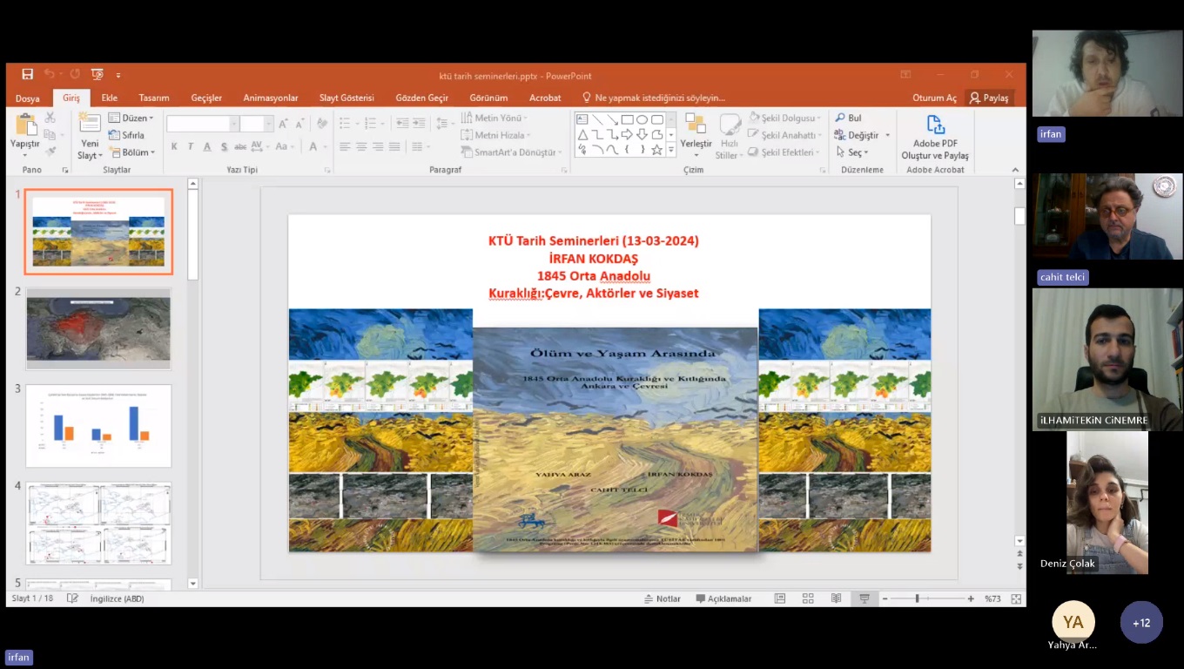The image size is (1184, 669).
Task: Open the Düzen (Layout) dropdown
Action: pos(131,118)
